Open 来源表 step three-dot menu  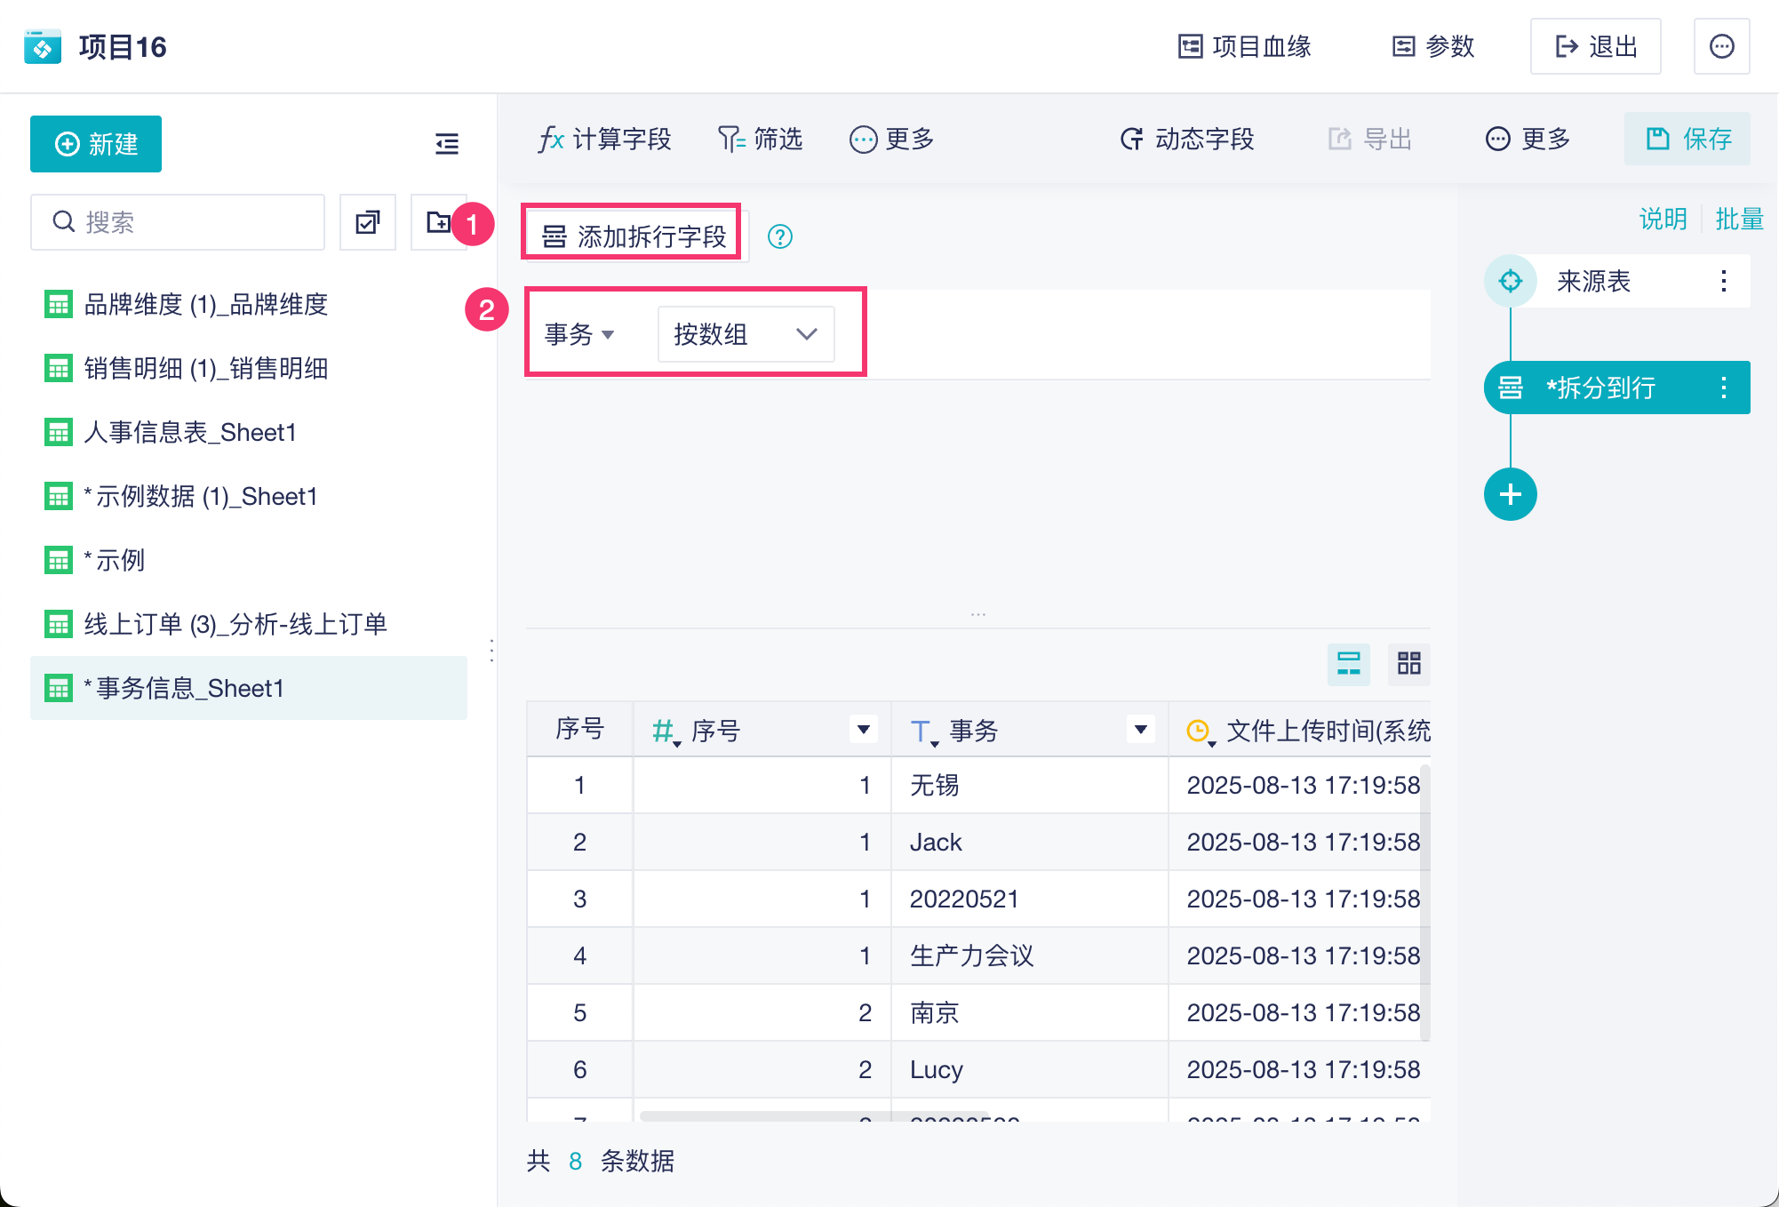[x=1723, y=281]
